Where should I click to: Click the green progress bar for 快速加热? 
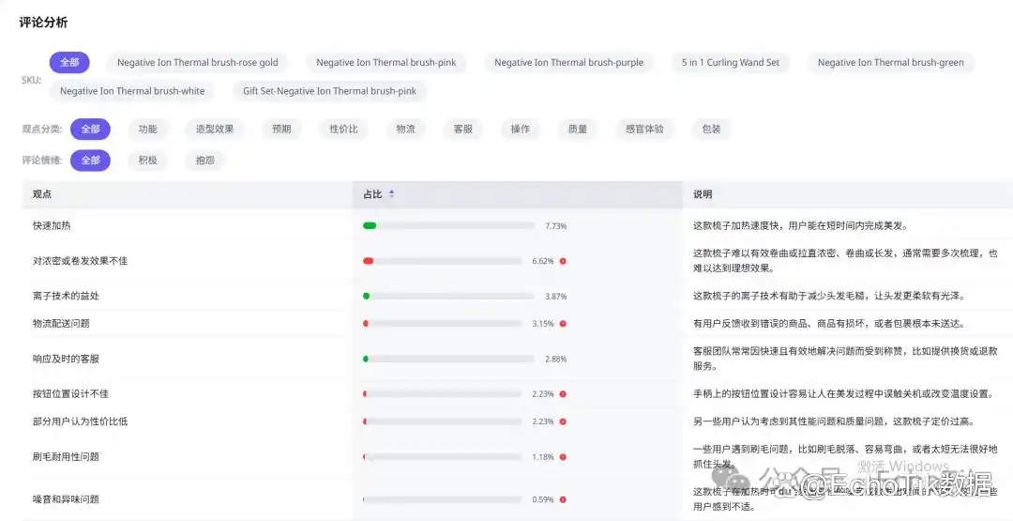coord(370,226)
